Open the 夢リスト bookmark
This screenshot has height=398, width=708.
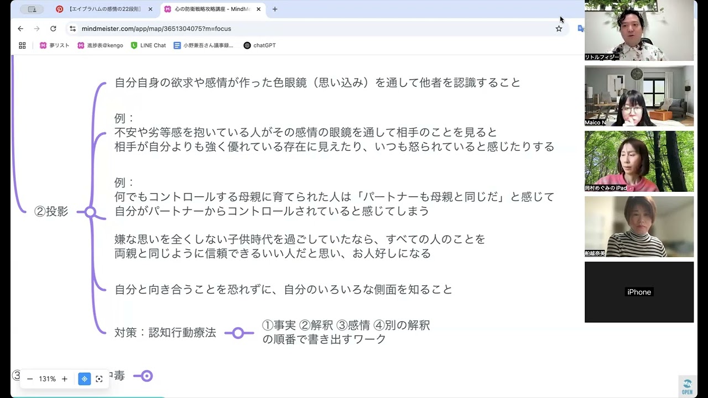pos(54,45)
